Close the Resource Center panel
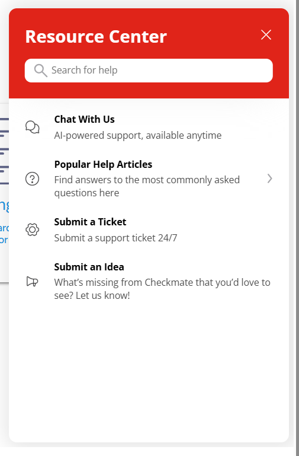The image size is (299, 456). pyautogui.click(x=266, y=34)
